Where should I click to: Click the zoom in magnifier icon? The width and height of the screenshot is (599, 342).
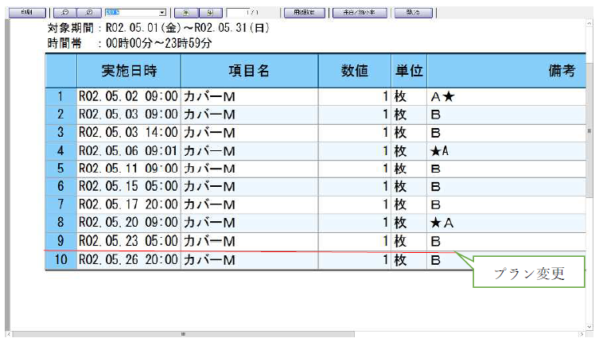click(89, 13)
